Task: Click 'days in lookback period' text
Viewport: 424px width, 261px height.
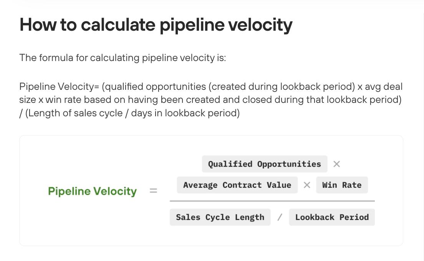Action: click(x=184, y=113)
